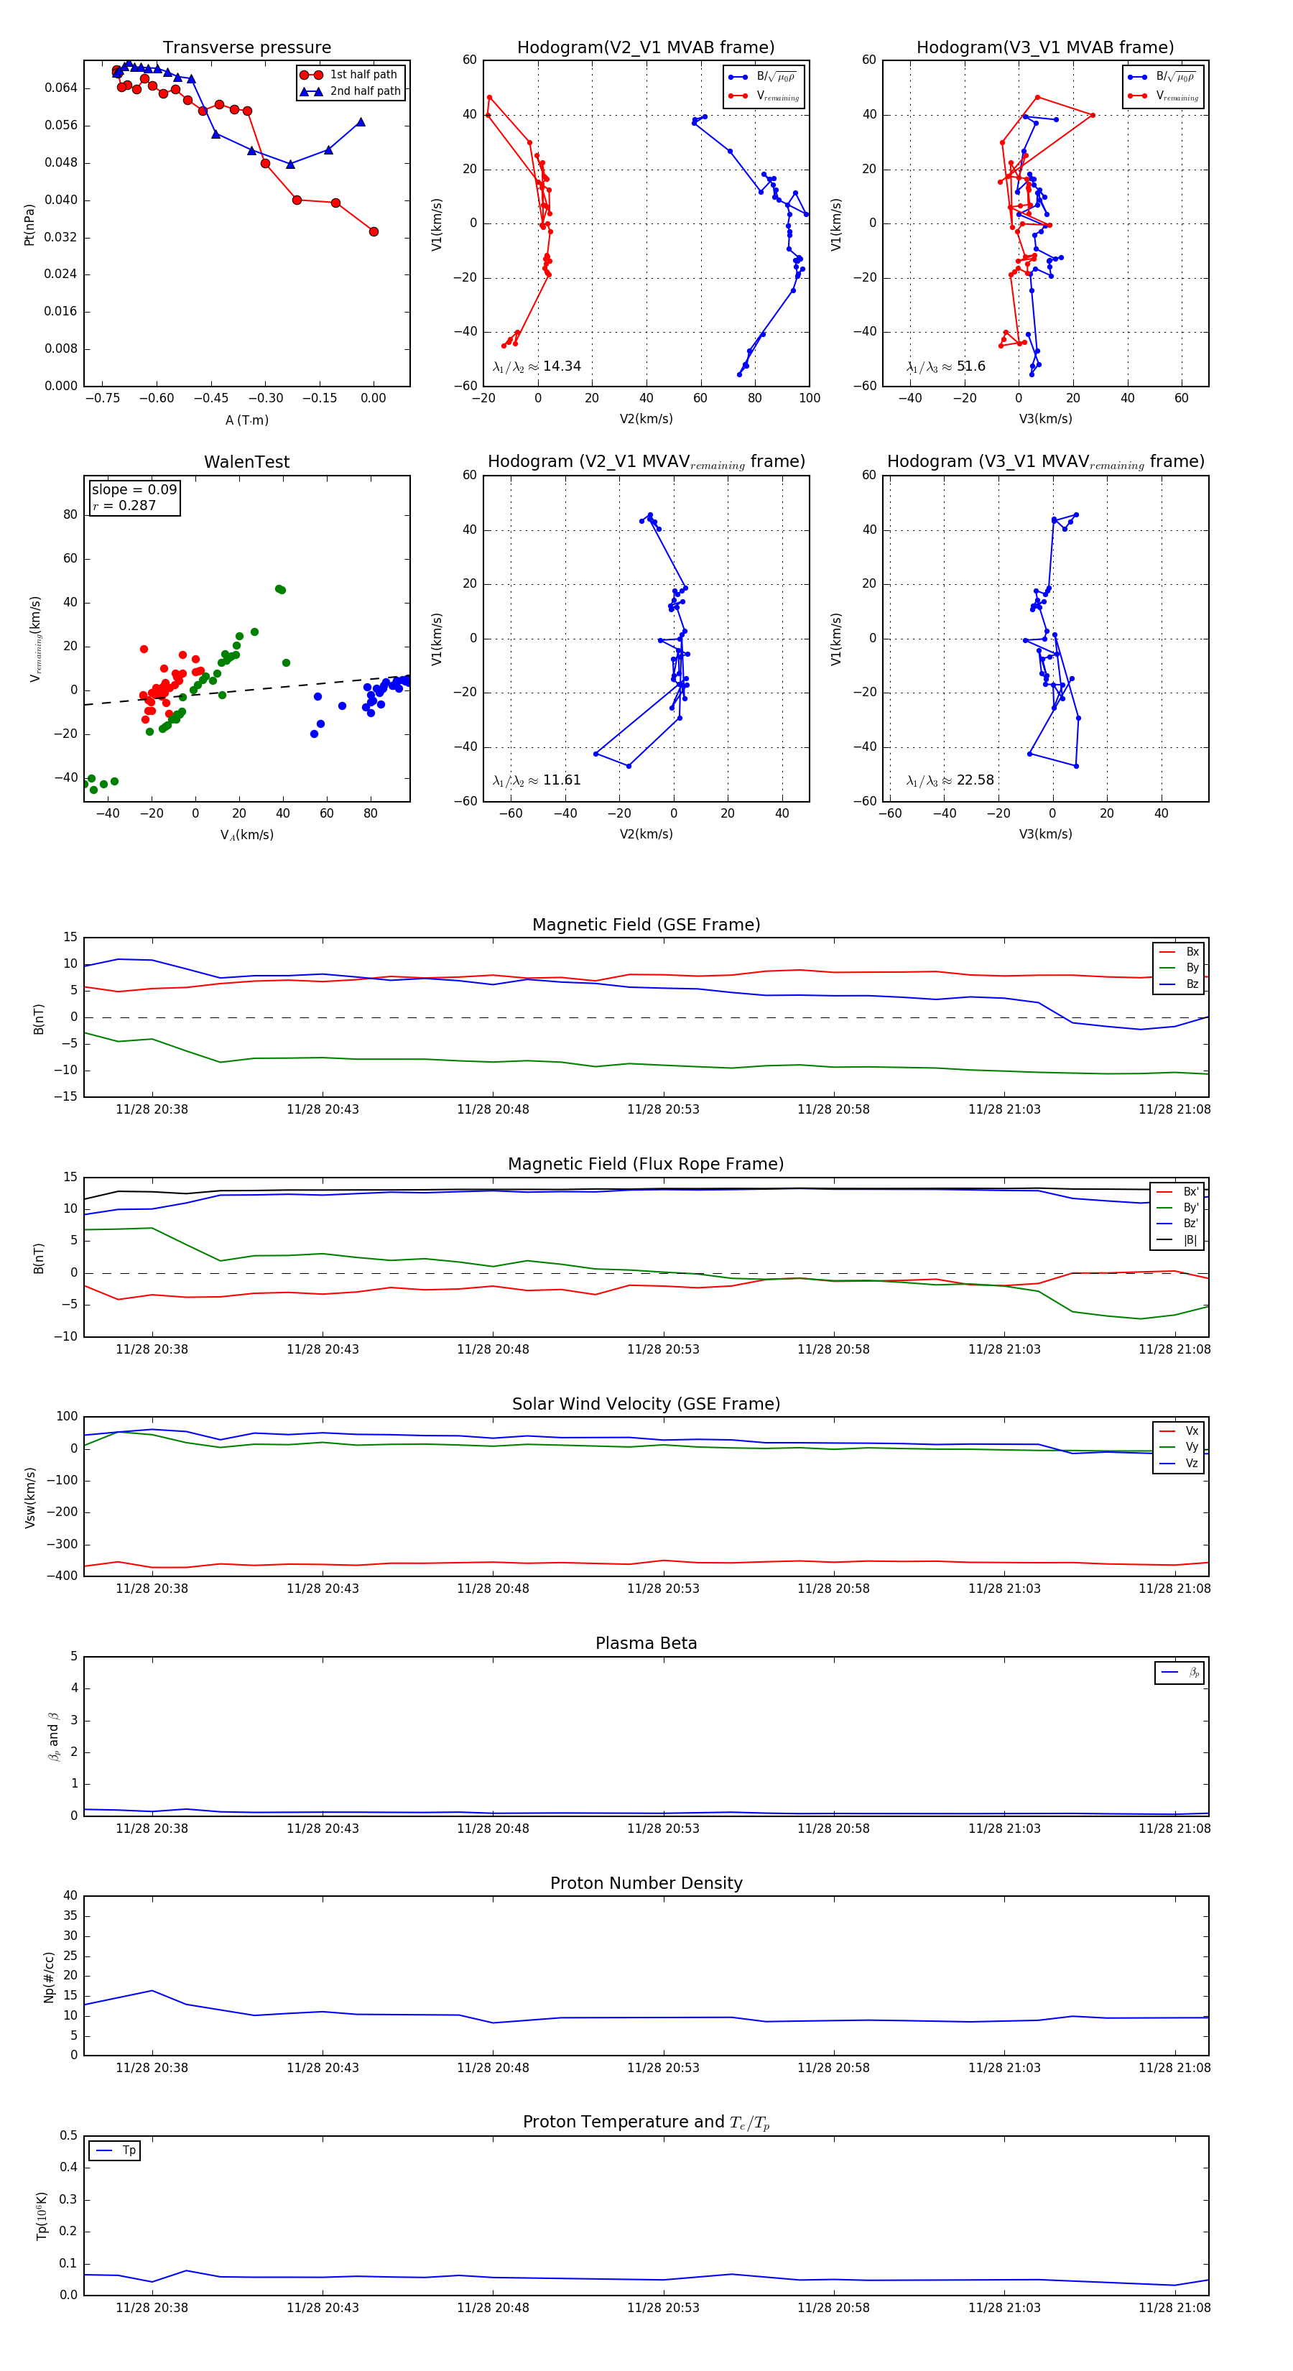The width and height of the screenshot is (1293, 2371).
Task: Click the "Vsw(km/s)" y-axis label
Action: (30, 1497)
